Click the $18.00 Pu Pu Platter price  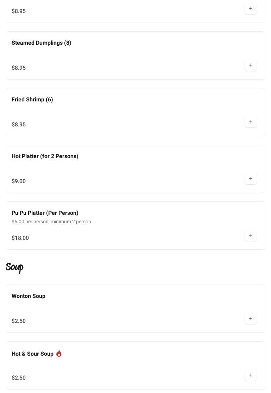[20, 238]
